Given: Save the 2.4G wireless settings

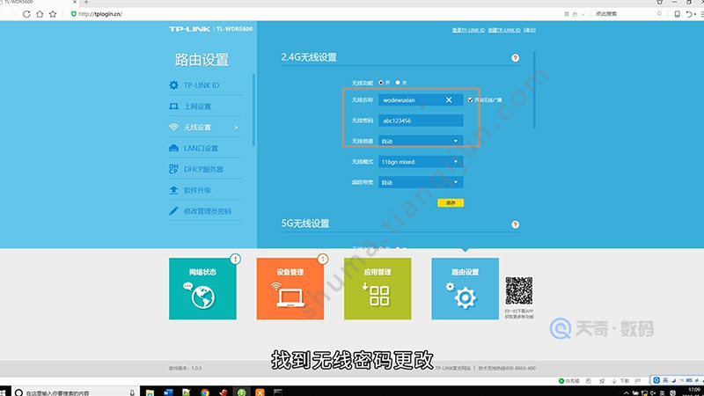Looking at the screenshot, I should pos(451,203).
